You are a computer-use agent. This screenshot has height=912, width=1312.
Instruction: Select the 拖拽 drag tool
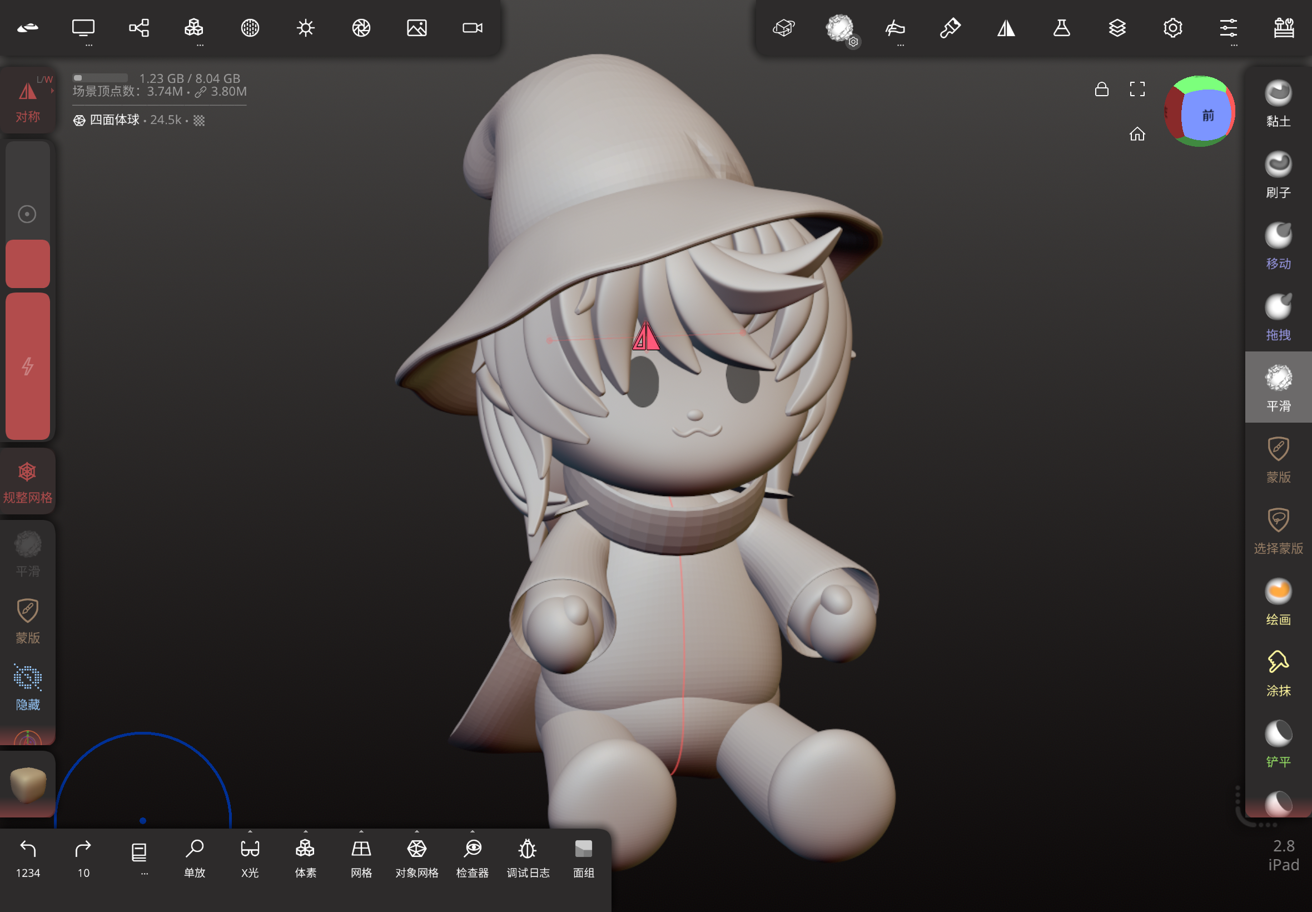1278,317
